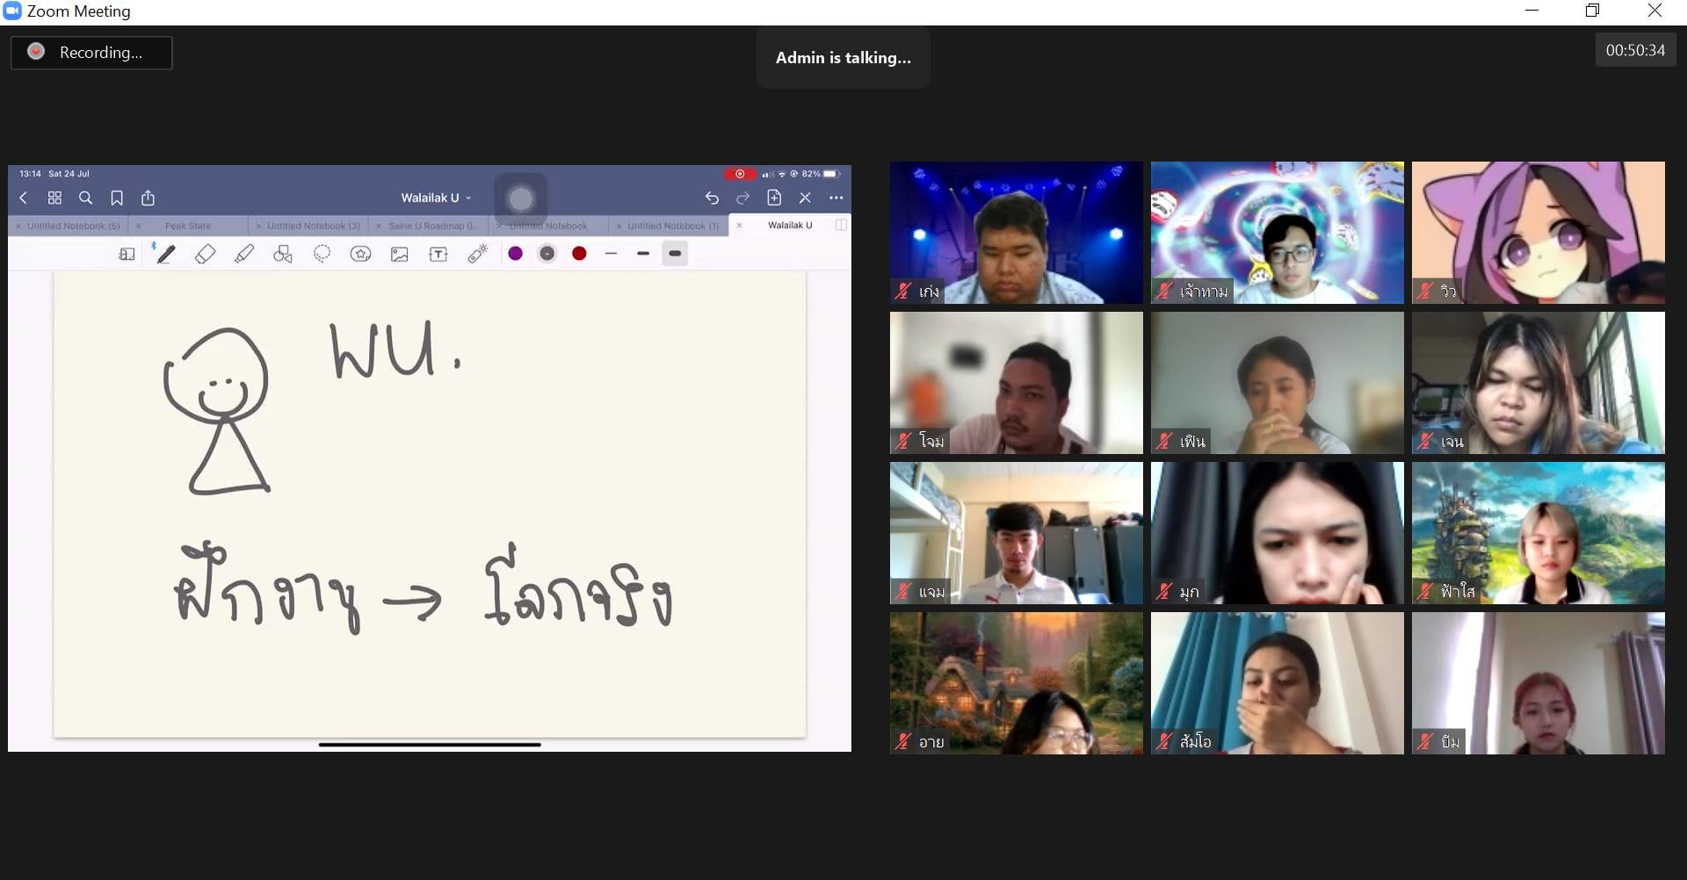
Task: Activate the laser pointer tool
Action: (477, 254)
